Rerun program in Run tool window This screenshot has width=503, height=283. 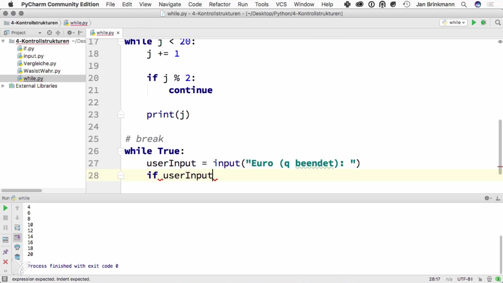(x=5, y=208)
